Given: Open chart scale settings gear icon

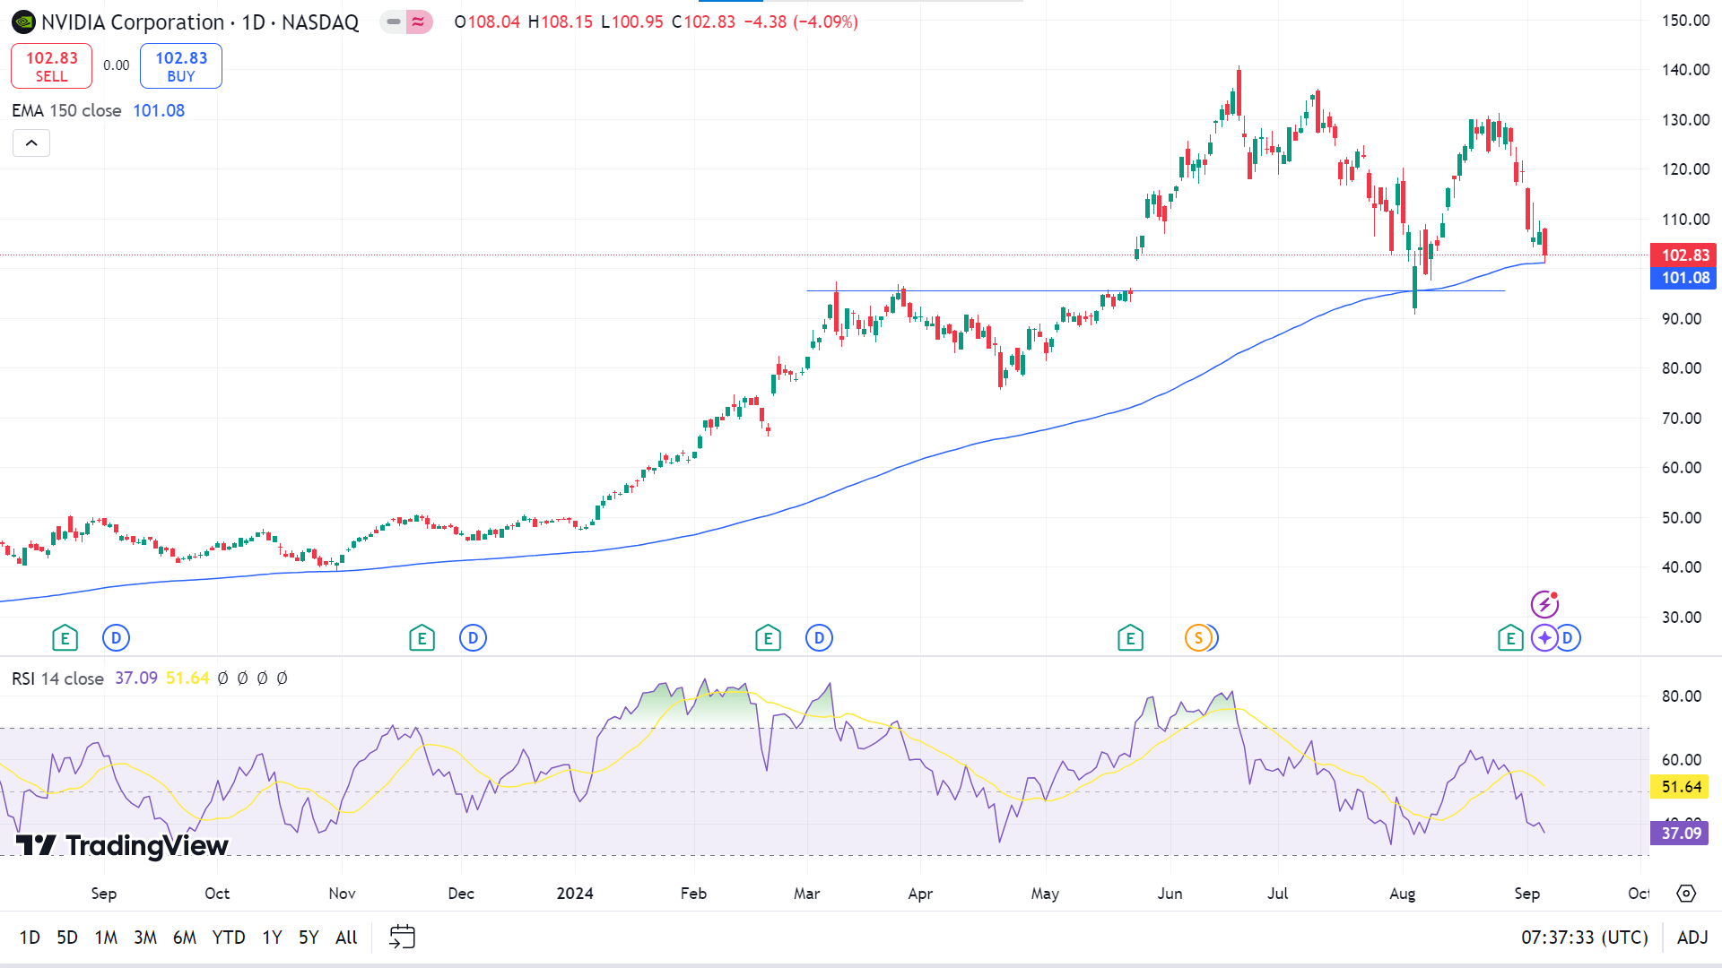Looking at the screenshot, I should tap(1686, 894).
